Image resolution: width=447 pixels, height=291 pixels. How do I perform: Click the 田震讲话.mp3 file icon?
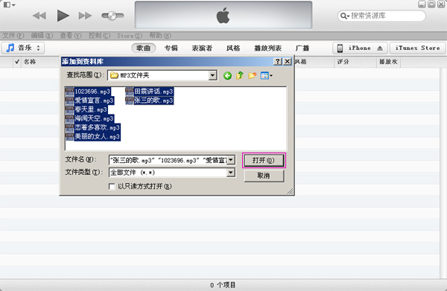130,92
